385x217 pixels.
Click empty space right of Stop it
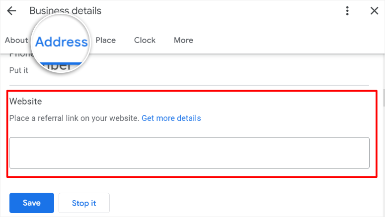coord(224,203)
